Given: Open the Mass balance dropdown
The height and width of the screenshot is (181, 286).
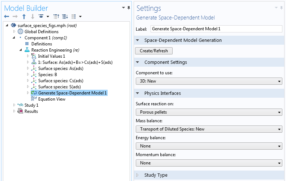Looking at the screenshot, I should [x=209, y=129].
